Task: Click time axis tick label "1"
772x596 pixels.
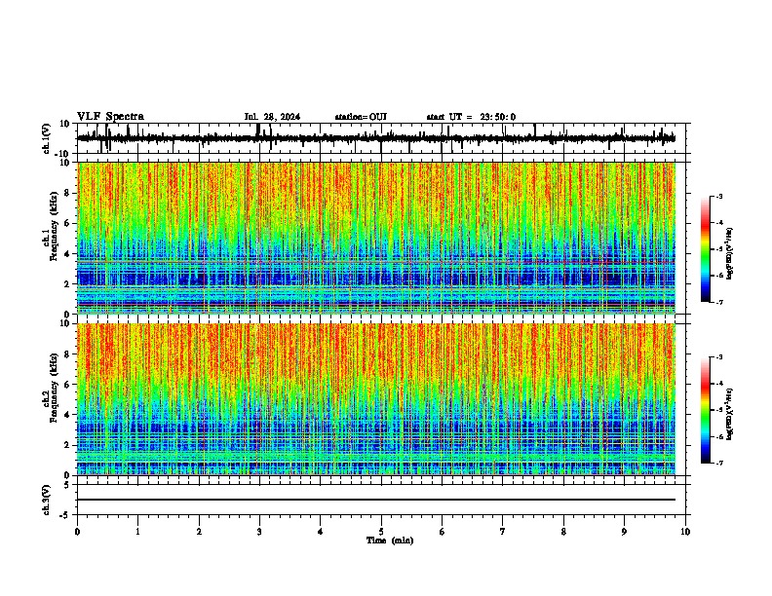Action: pos(137,531)
